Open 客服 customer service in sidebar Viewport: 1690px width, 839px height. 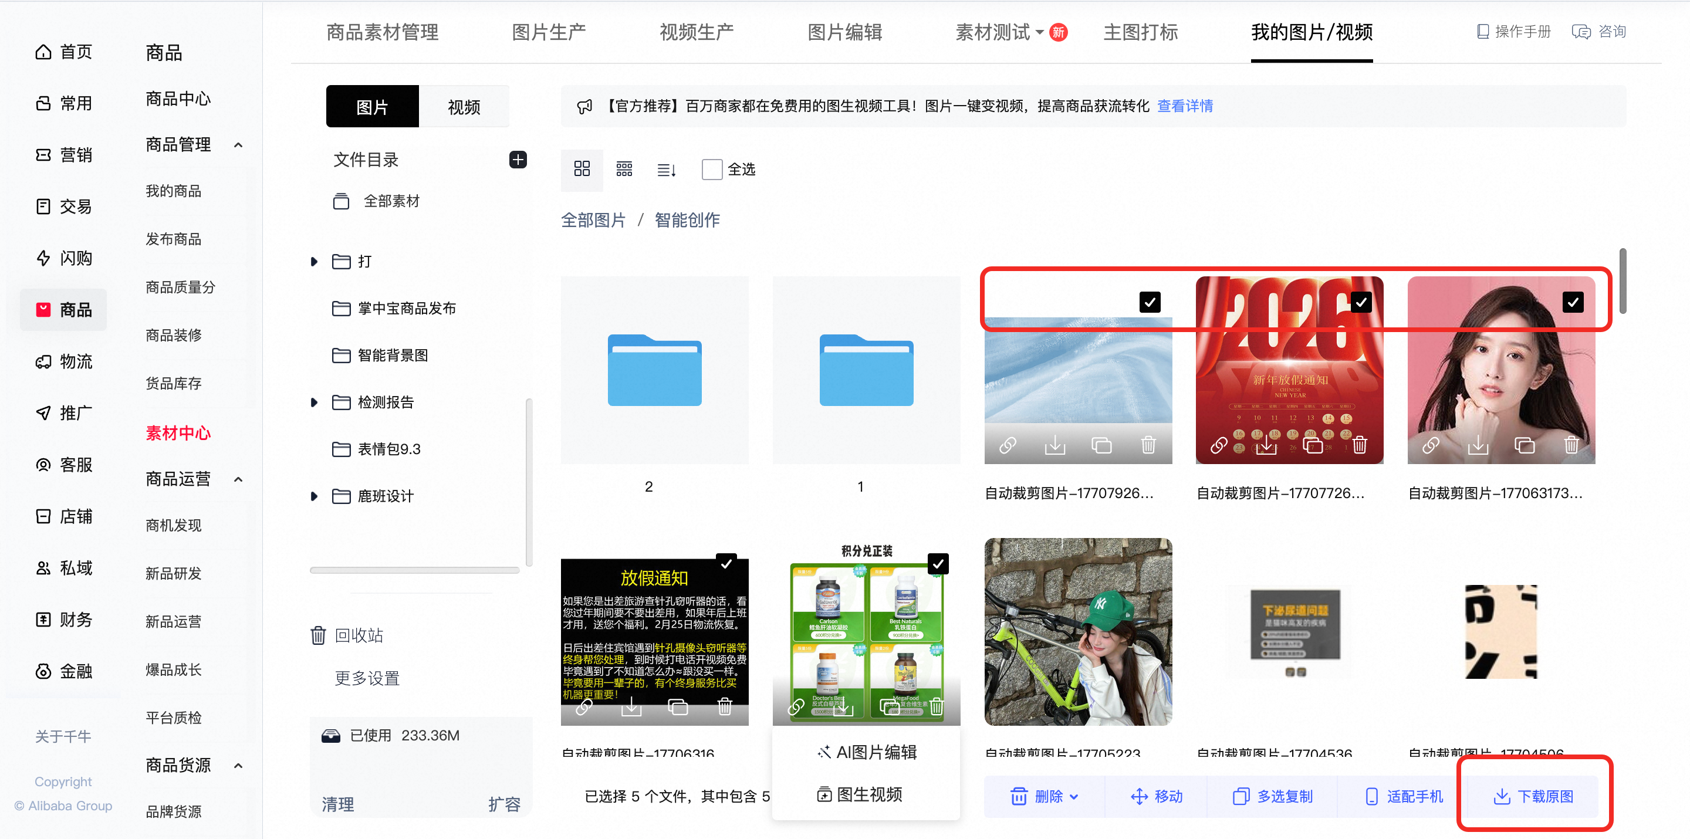(63, 465)
